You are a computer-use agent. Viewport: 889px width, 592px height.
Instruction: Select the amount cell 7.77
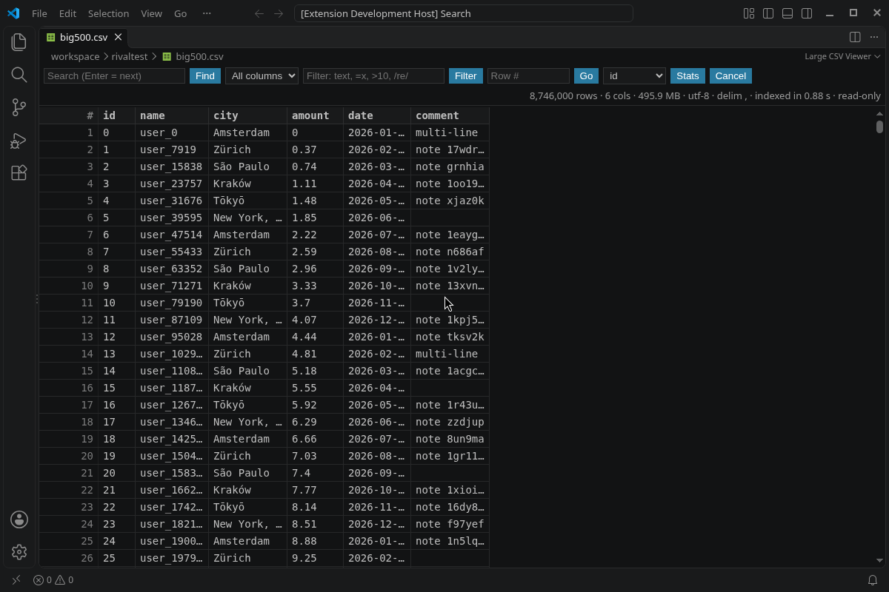316,490
